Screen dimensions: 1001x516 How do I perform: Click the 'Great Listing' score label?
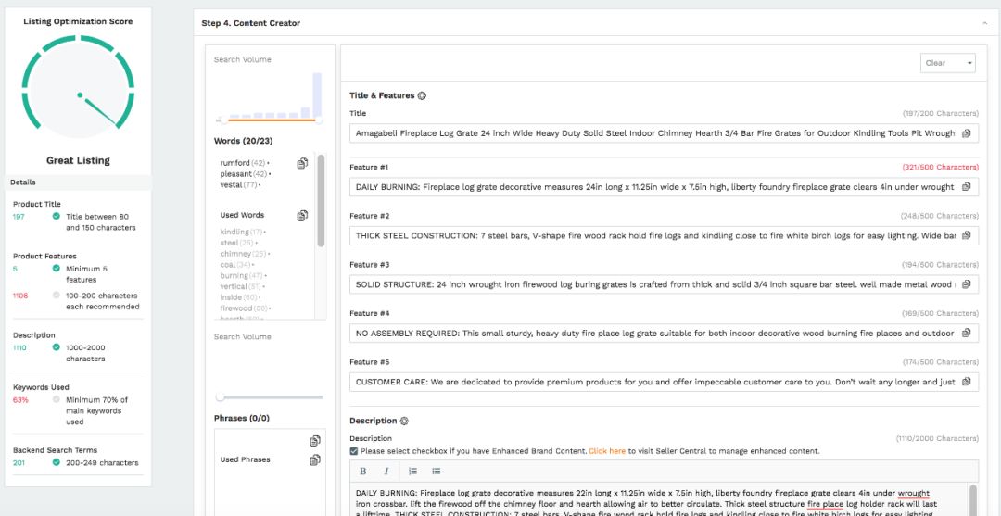(78, 161)
